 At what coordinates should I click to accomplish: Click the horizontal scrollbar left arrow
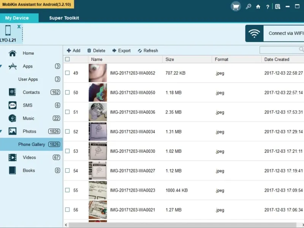click(x=66, y=225)
